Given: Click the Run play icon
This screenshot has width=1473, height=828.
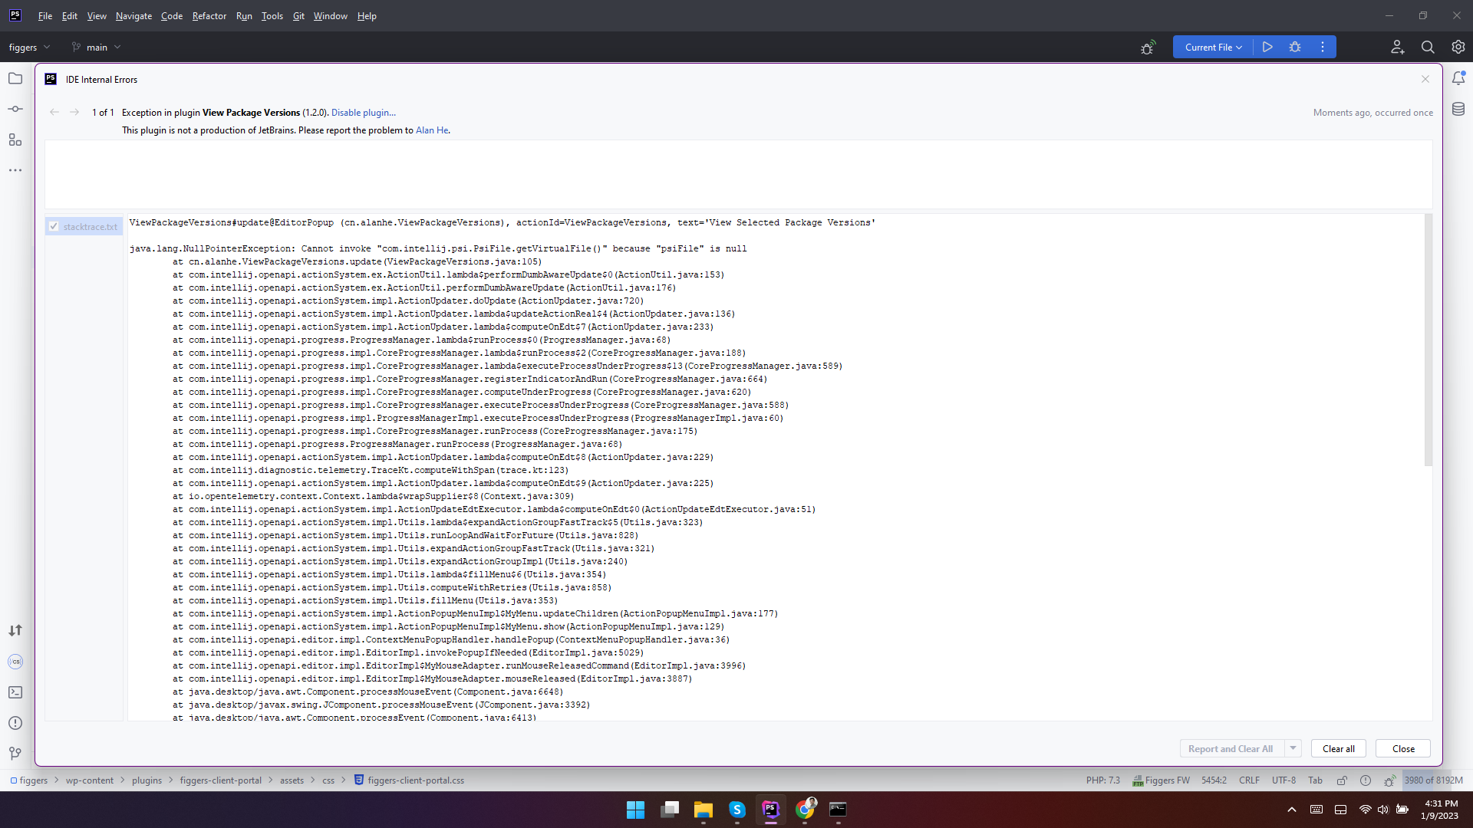Looking at the screenshot, I should click(1267, 47).
